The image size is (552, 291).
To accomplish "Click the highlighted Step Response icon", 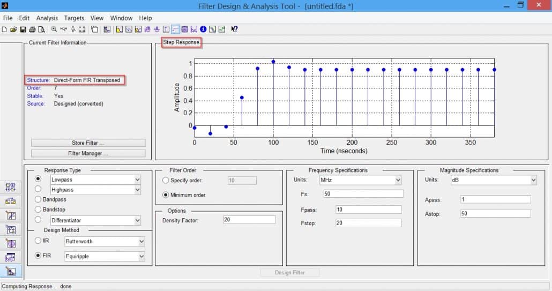I will pyautogui.click(x=175, y=29).
